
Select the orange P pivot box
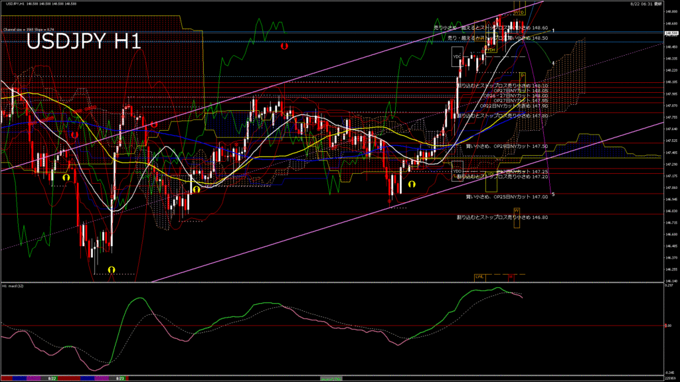click(522, 76)
